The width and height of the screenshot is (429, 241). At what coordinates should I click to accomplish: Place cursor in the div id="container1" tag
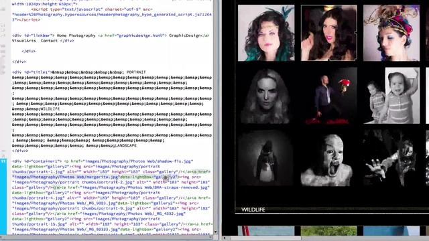[x=37, y=161]
